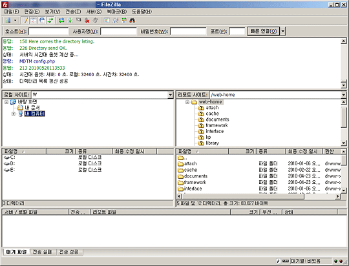Screen dimensions: 349x266
Task: Click remote tree scrollbar down arrow
Action: (x=344, y=143)
